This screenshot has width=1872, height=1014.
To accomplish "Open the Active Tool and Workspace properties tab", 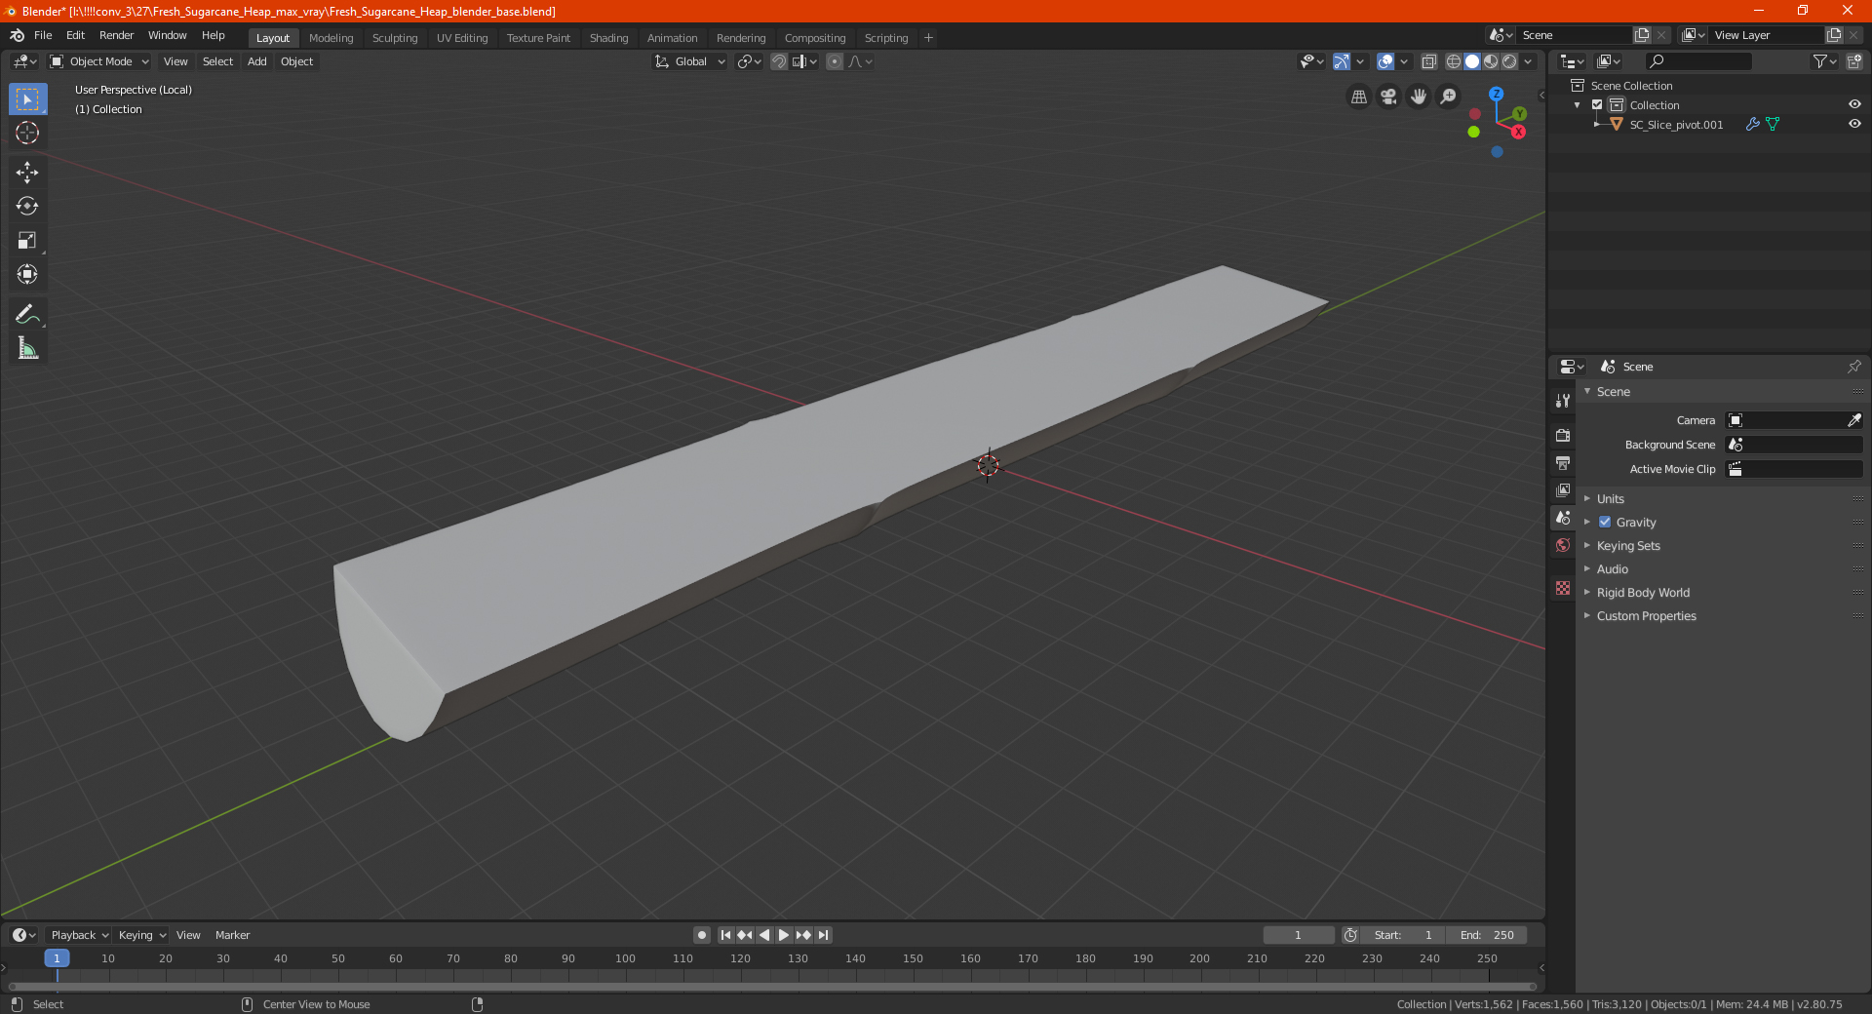I will pyautogui.click(x=1563, y=401).
